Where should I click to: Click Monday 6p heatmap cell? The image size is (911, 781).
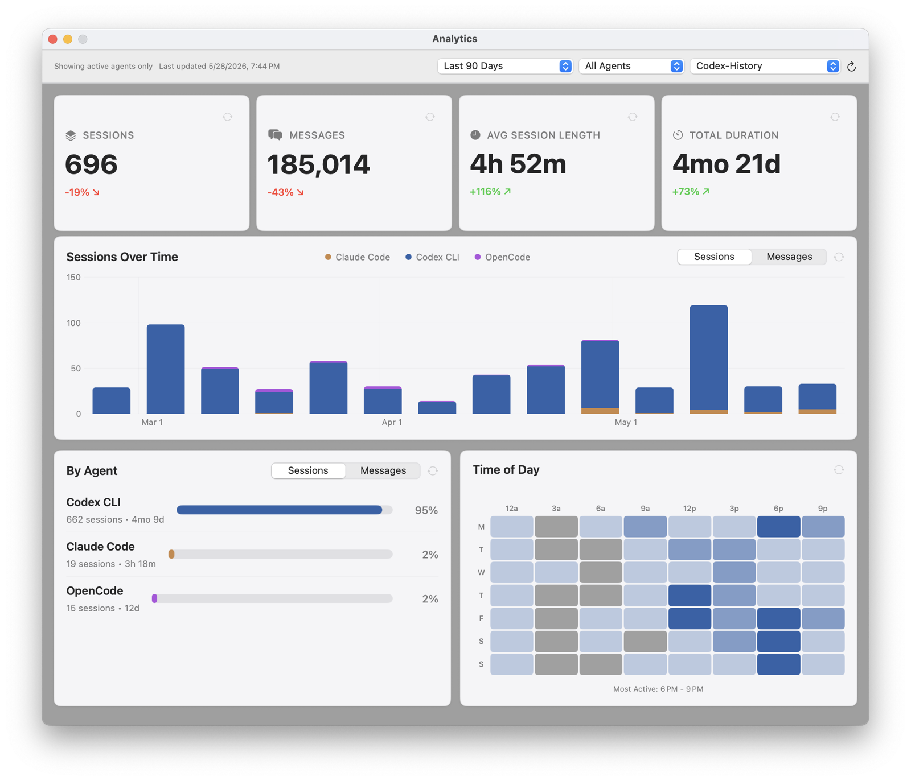(x=778, y=527)
